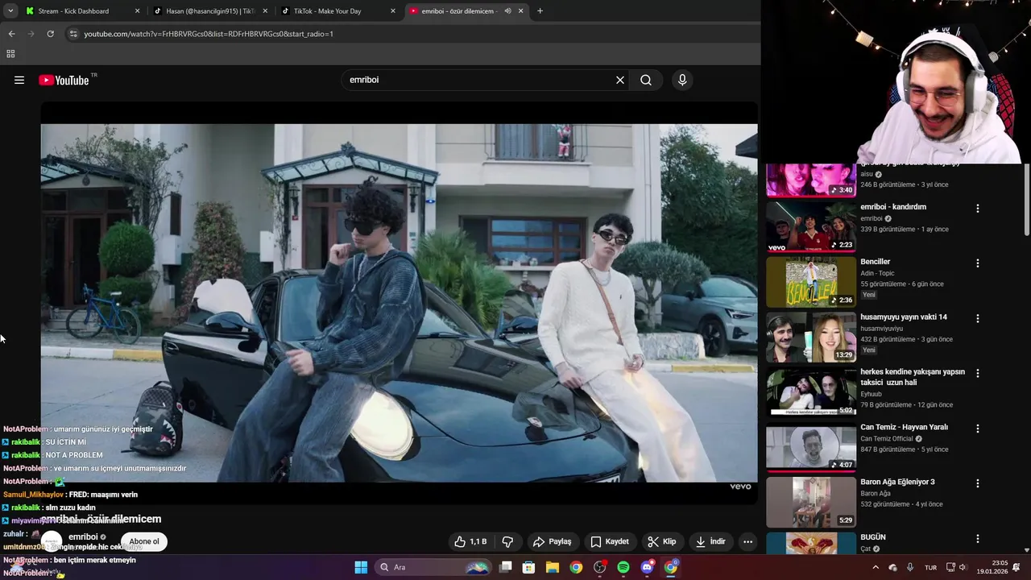Play emriboi - kandırdım thumbnail
Screen dimensions: 1031x580
(x=811, y=227)
